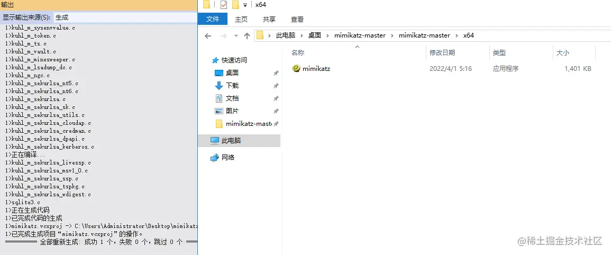The width and height of the screenshot is (611, 255).
Task: Click the pin icon beside 文档
Action: pyautogui.click(x=276, y=98)
